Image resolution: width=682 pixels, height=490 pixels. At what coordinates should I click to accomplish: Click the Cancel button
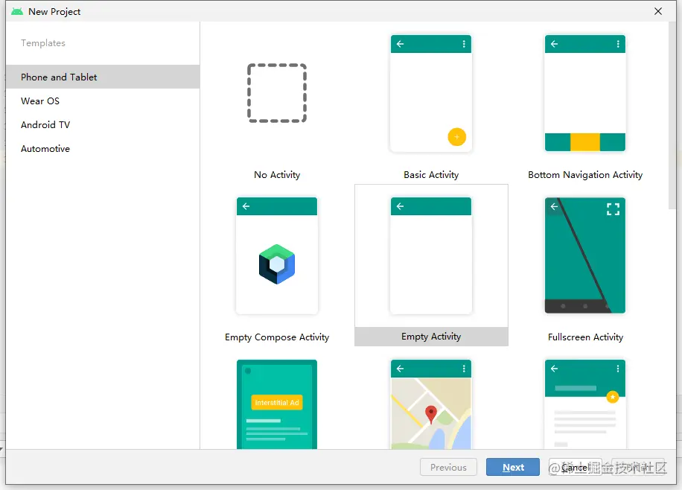pos(575,467)
